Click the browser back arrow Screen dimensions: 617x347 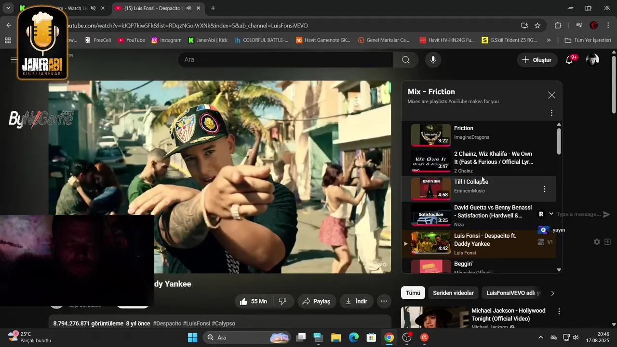[9, 26]
